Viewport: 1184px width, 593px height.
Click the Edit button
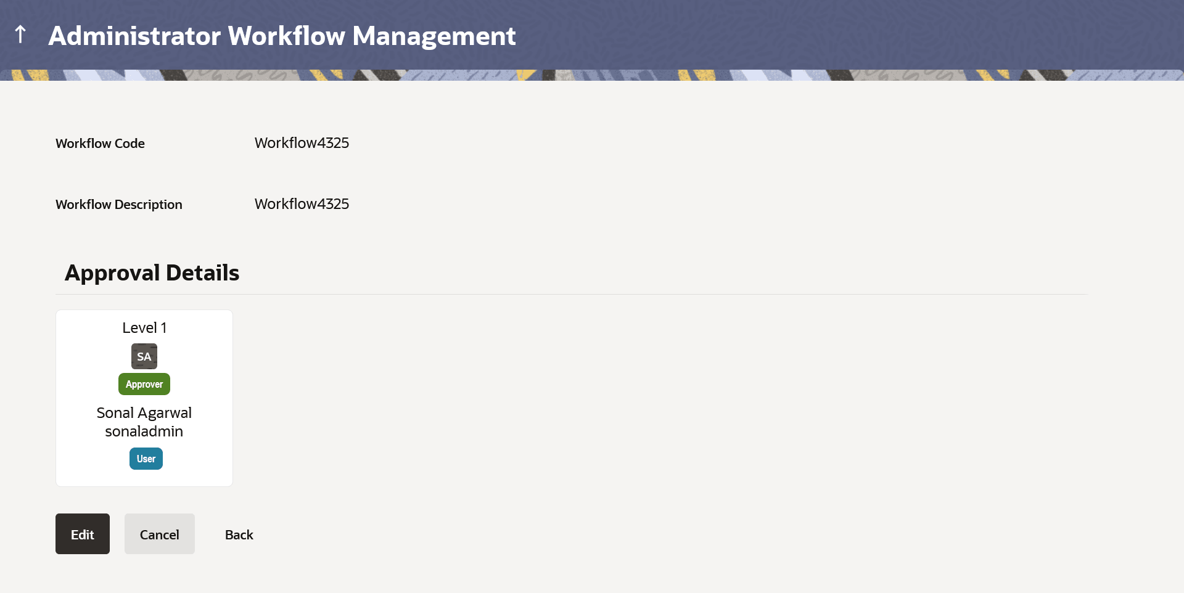pos(82,534)
